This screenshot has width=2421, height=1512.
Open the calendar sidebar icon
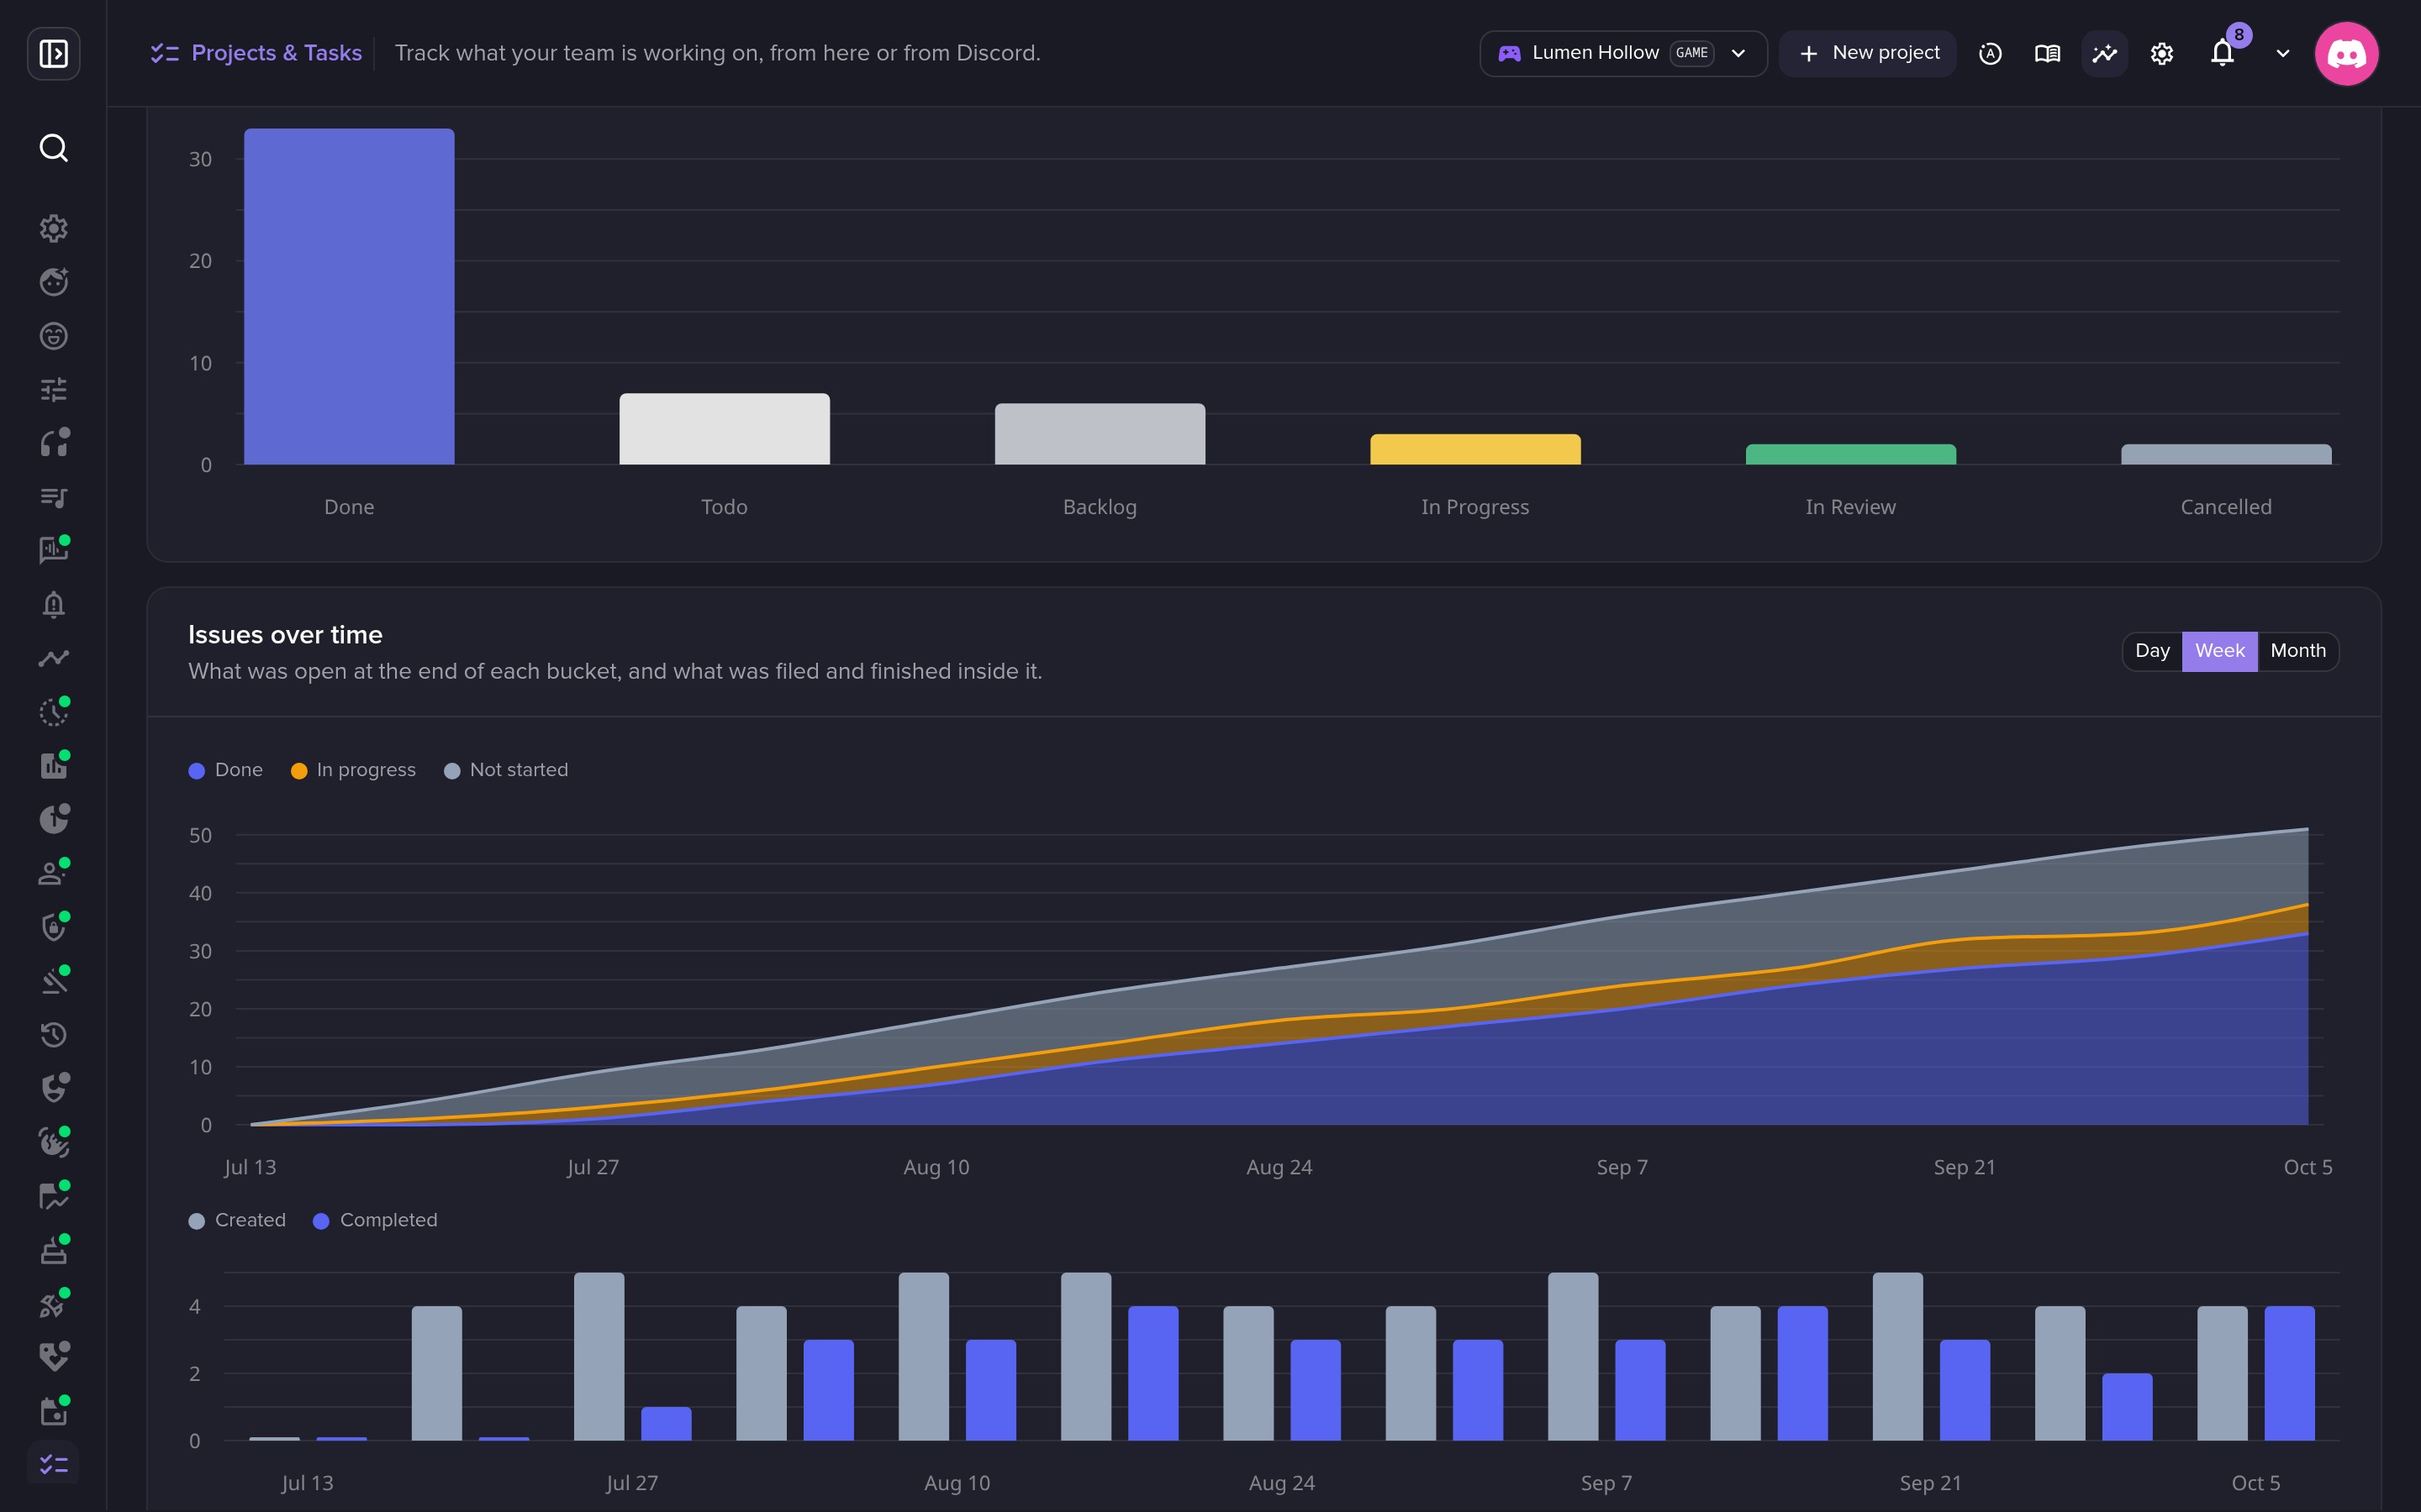coord(53,1411)
